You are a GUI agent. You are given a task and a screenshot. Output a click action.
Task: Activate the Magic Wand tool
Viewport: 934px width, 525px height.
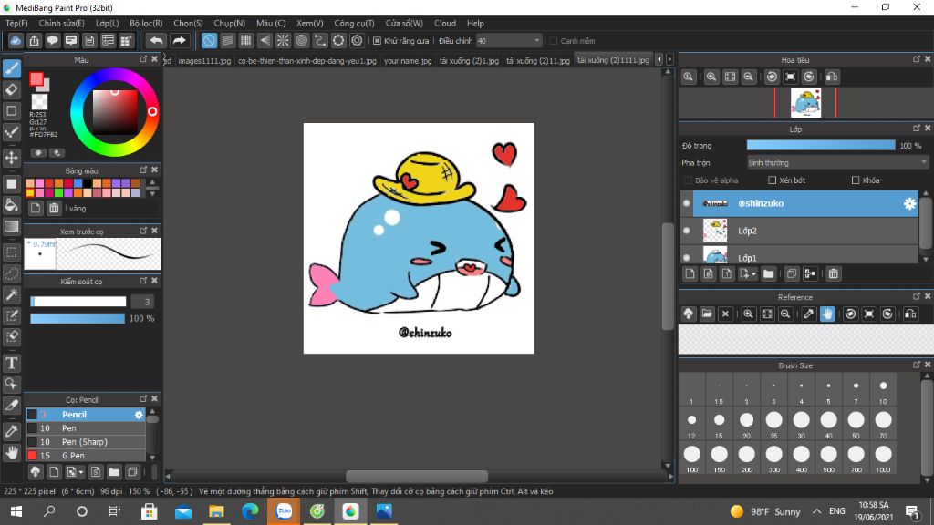coord(11,294)
